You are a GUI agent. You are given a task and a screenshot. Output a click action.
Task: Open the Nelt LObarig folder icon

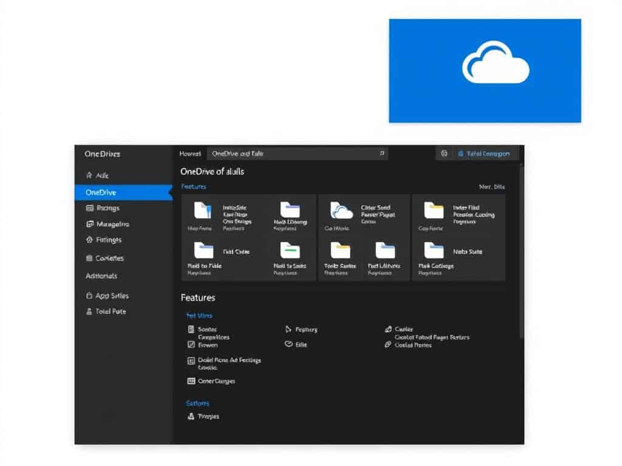[290, 209]
